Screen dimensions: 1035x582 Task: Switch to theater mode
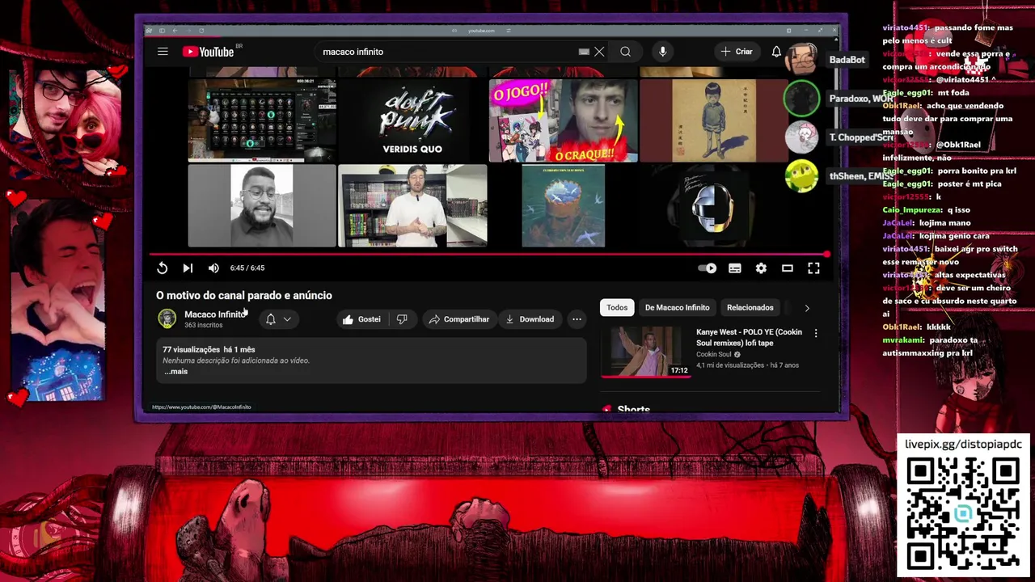[x=788, y=268]
